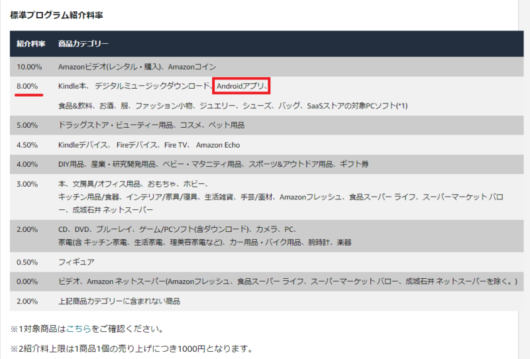
Task: Select the 2.00% cell beside 上記商品カテゴリー
Action: [x=27, y=301]
